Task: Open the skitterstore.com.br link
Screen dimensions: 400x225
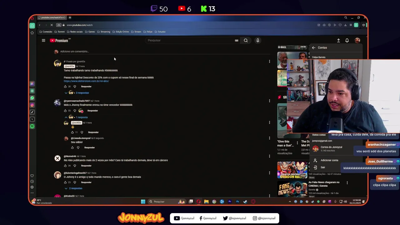Action: click(86, 81)
